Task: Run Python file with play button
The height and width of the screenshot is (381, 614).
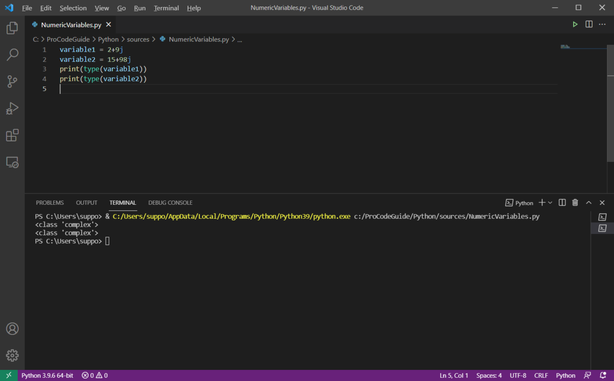Action: click(575, 24)
